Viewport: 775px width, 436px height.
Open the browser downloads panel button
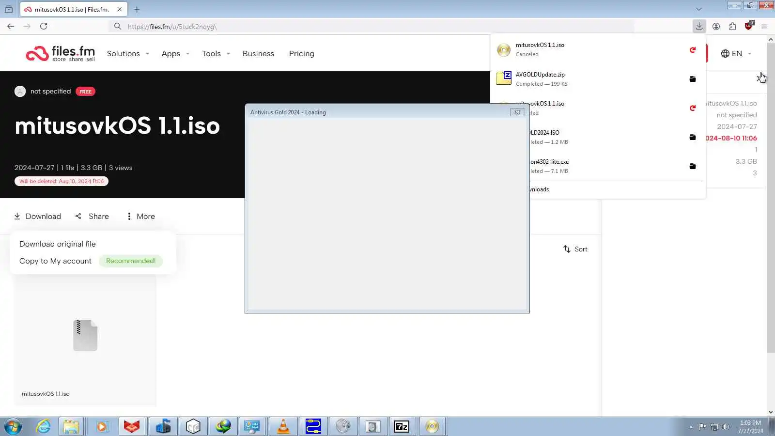click(x=699, y=26)
